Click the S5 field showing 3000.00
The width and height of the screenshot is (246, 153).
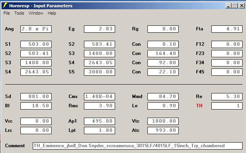tap(99, 72)
